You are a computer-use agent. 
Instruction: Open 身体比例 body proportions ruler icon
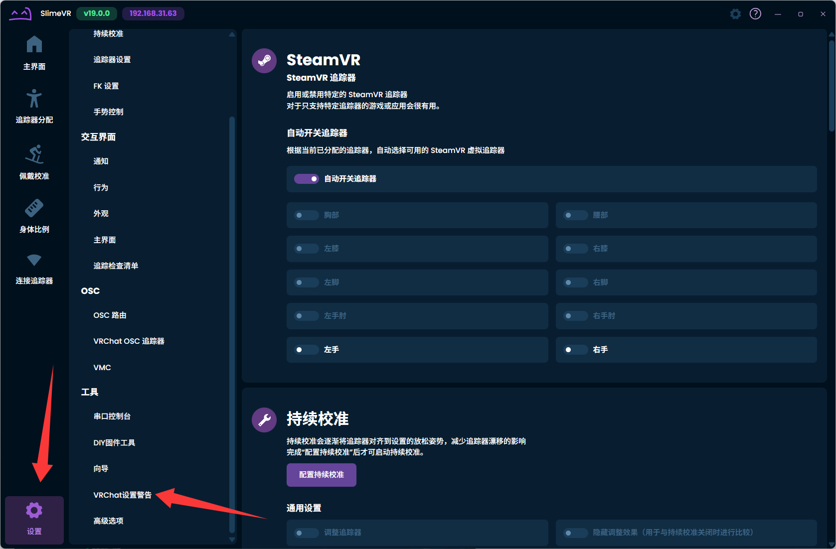(x=34, y=208)
